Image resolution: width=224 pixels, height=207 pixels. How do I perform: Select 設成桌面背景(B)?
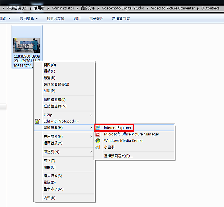[65, 84]
